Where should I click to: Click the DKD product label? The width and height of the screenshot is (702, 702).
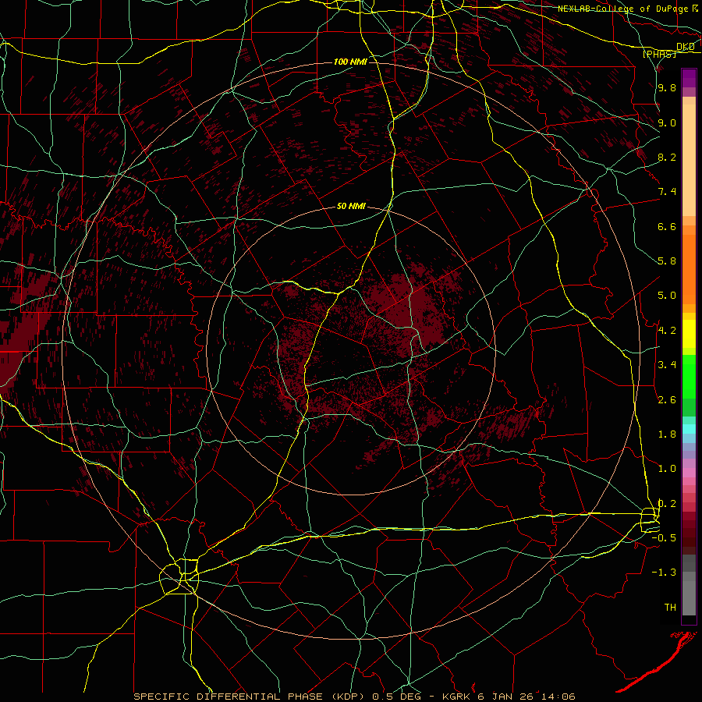click(685, 46)
